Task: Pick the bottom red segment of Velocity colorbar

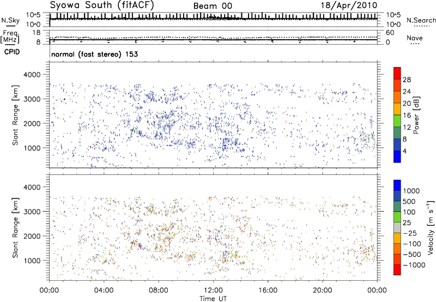Action: click(x=397, y=270)
